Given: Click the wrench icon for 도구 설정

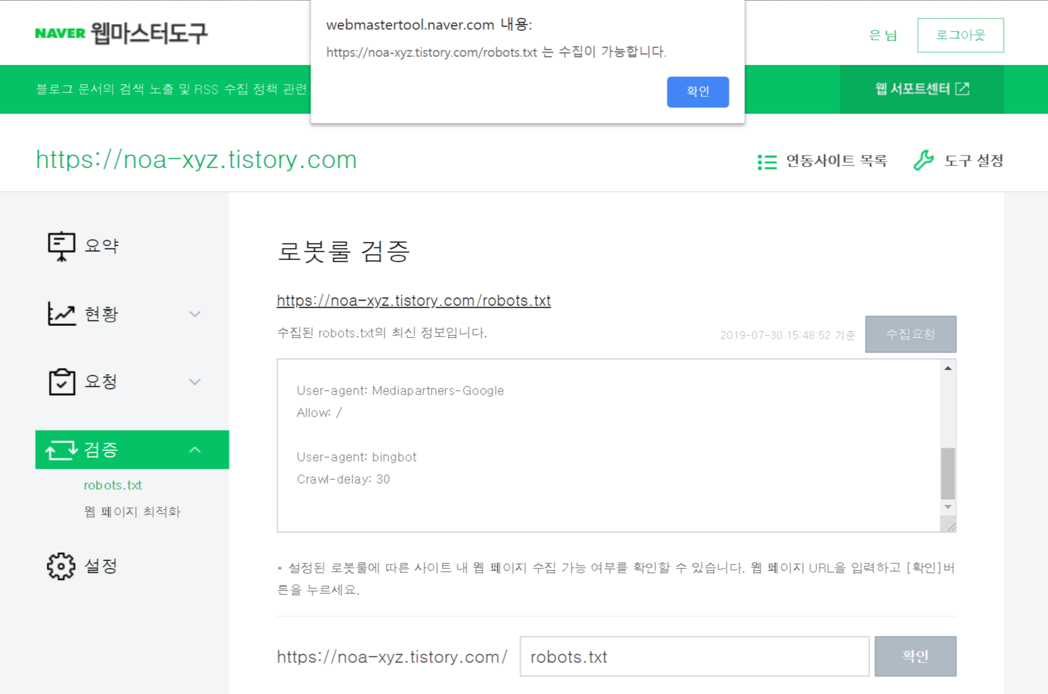Looking at the screenshot, I should [923, 160].
